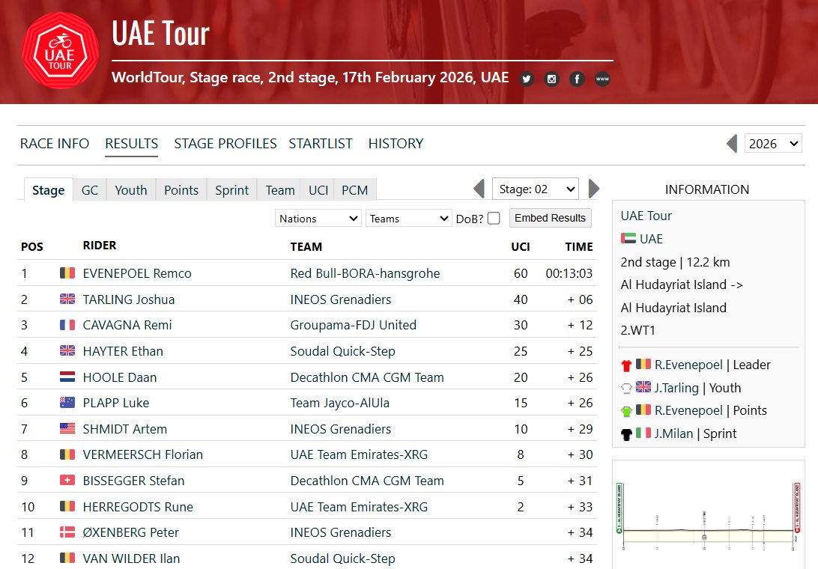Click the UAE Tour logo

60,51
